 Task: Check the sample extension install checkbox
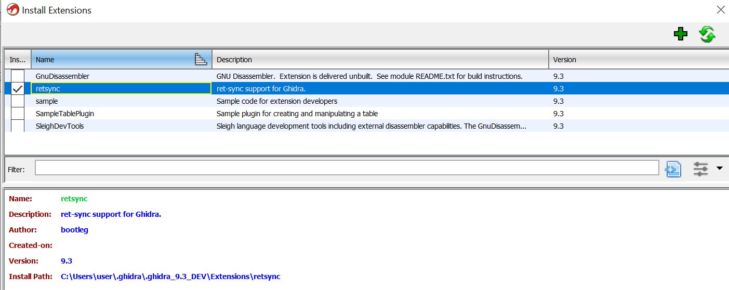tap(18, 101)
